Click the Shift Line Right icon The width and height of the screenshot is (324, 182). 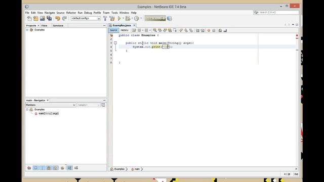point(202,30)
